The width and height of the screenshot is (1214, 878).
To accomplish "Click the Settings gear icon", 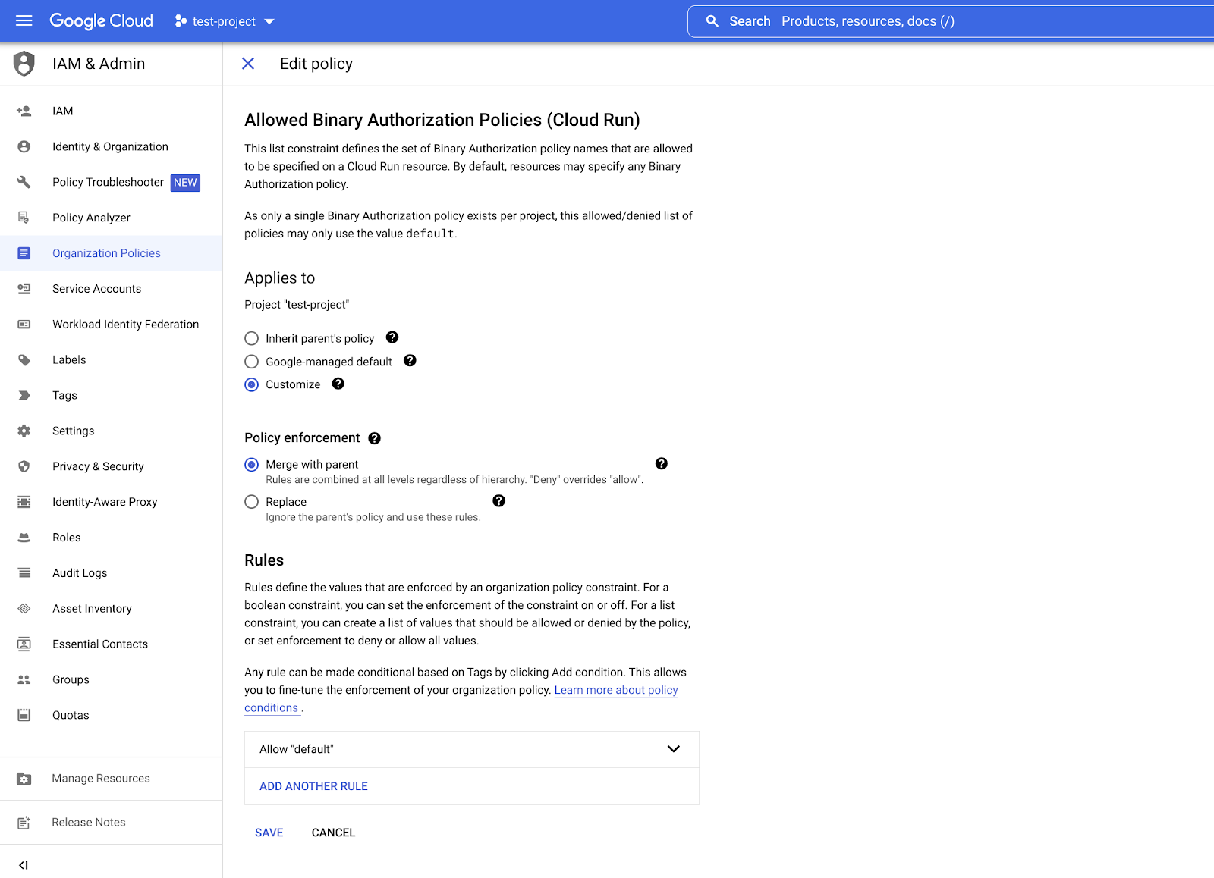I will (x=24, y=431).
